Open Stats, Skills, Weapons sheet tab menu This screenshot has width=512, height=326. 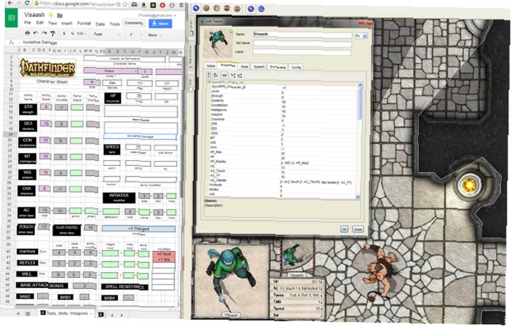(92, 313)
